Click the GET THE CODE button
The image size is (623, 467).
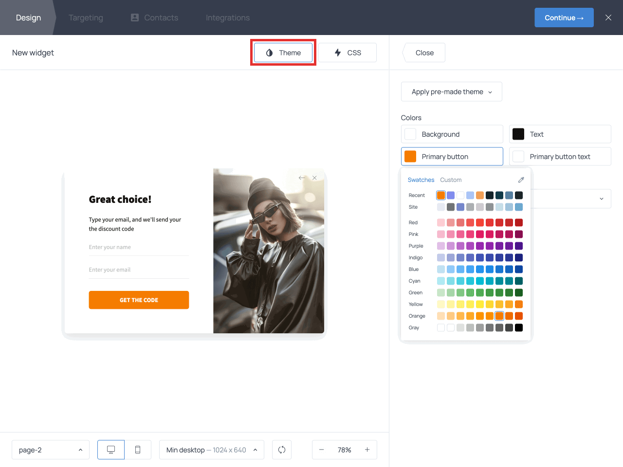[x=139, y=300]
